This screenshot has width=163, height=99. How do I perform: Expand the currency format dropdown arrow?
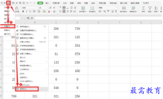(x=102, y=11)
